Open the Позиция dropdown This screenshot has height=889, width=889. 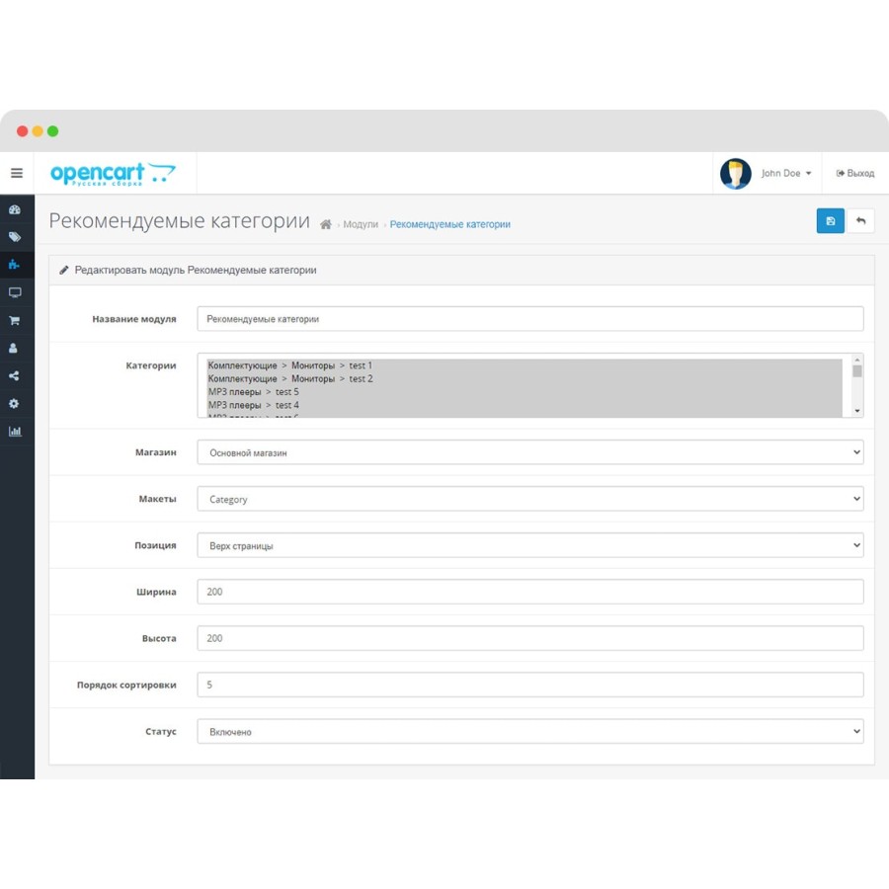tap(530, 545)
